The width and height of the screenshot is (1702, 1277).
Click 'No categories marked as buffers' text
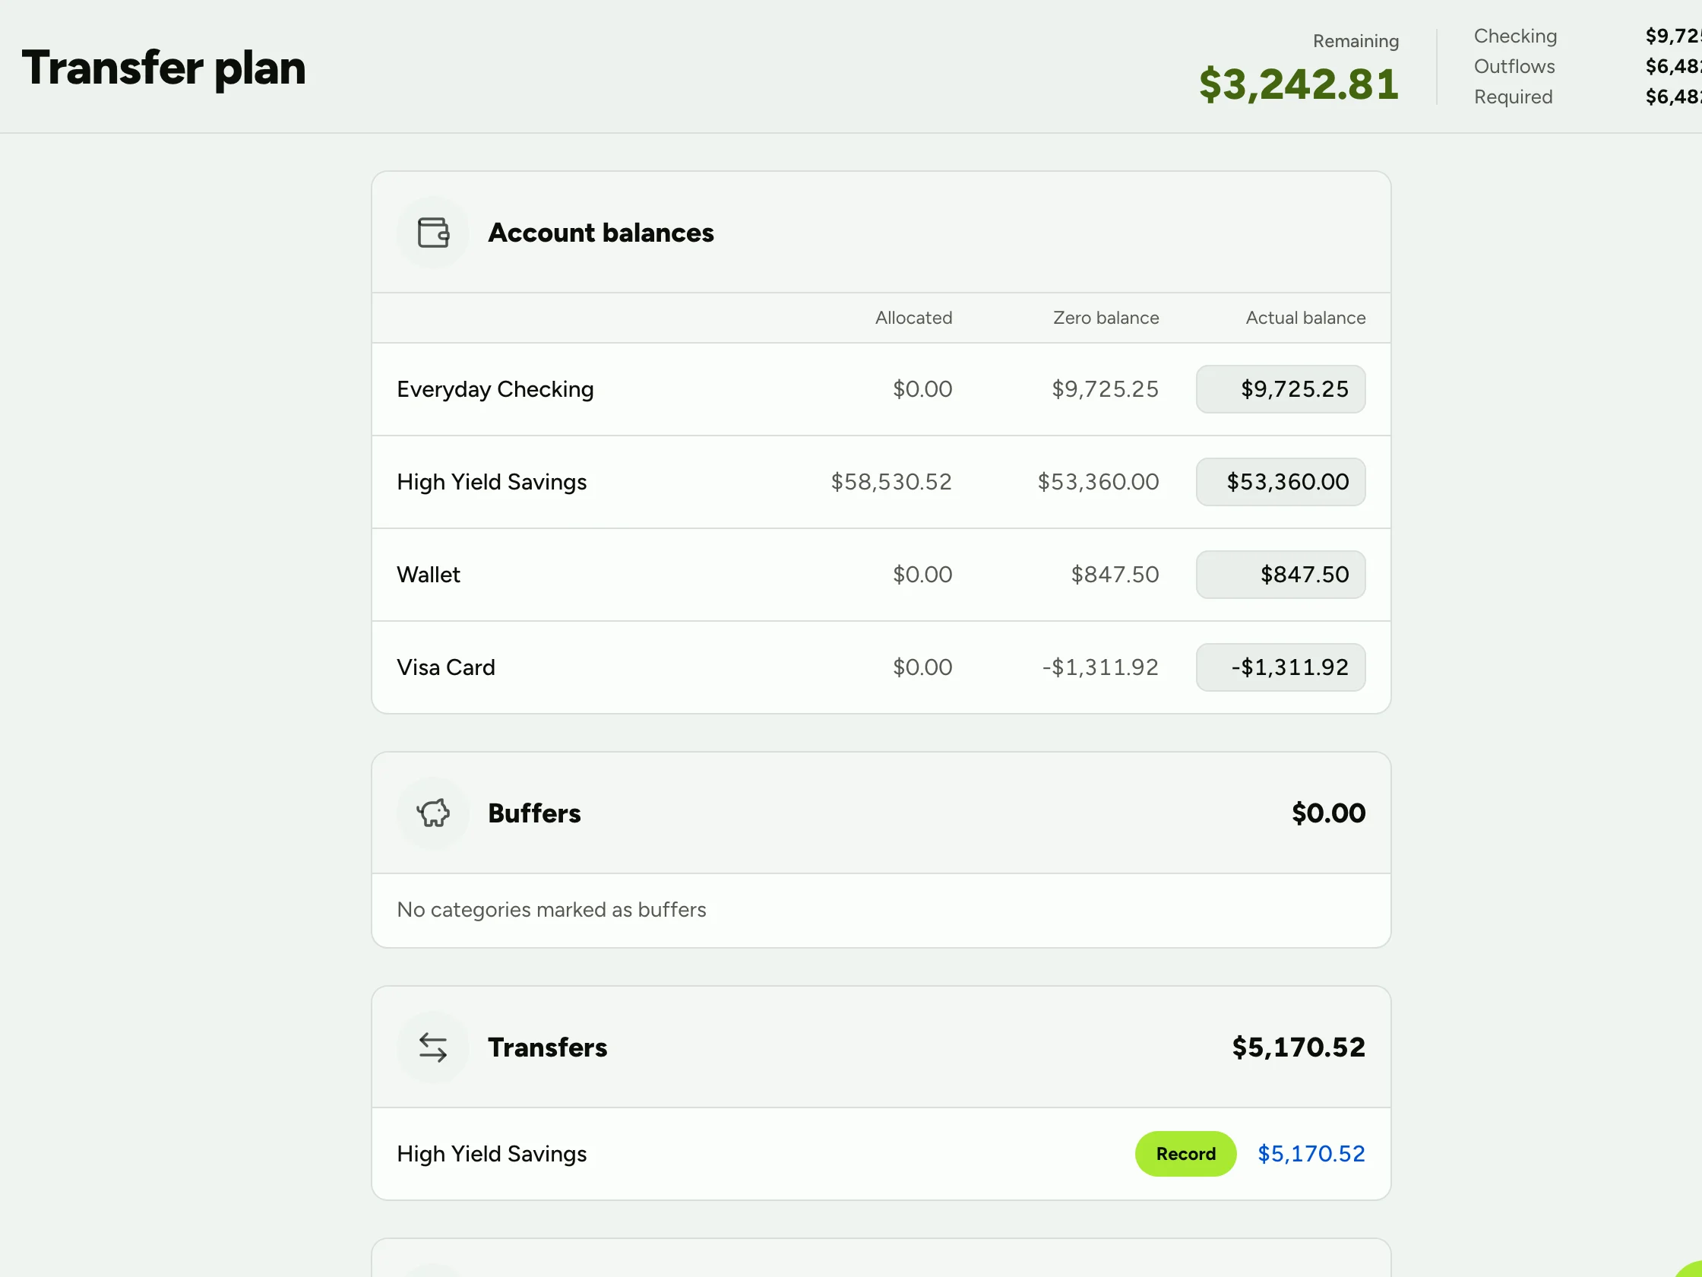click(551, 910)
